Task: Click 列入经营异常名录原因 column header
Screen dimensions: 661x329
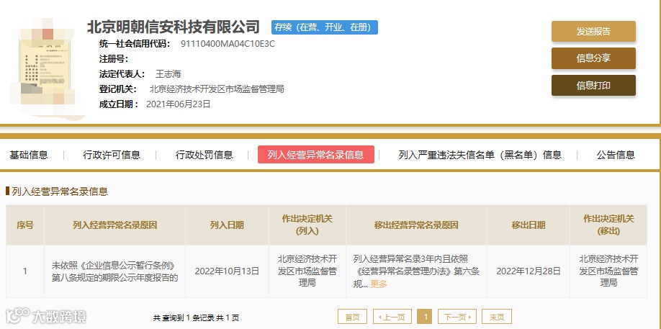Action: point(114,225)
